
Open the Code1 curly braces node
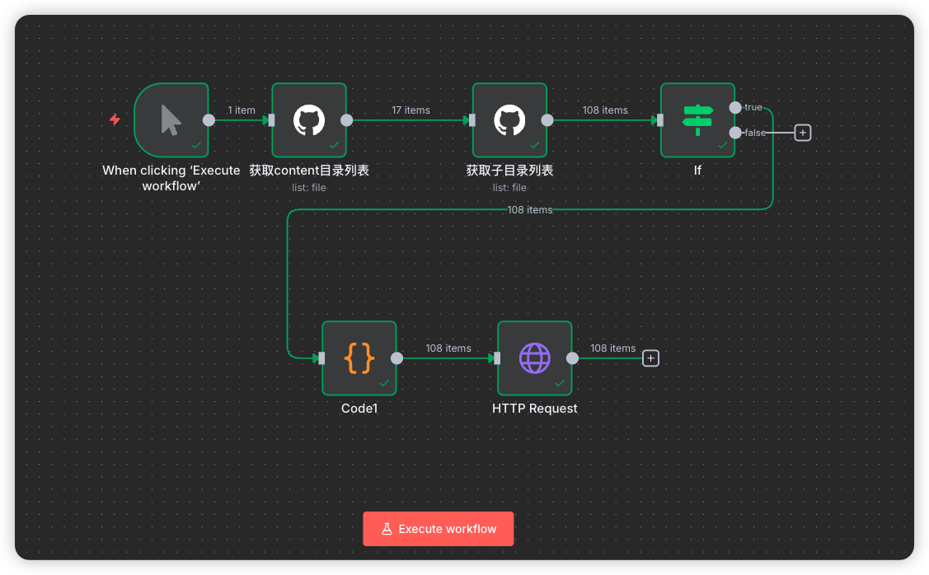coord(359,358)
